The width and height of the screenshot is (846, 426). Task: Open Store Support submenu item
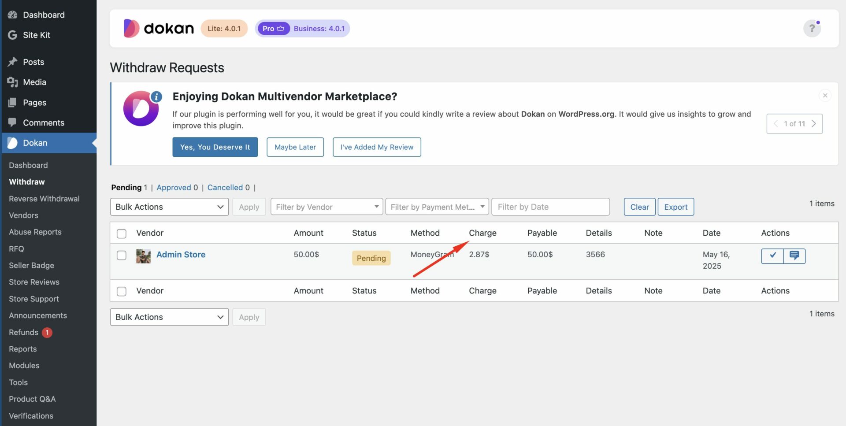[x=34, y=299]
